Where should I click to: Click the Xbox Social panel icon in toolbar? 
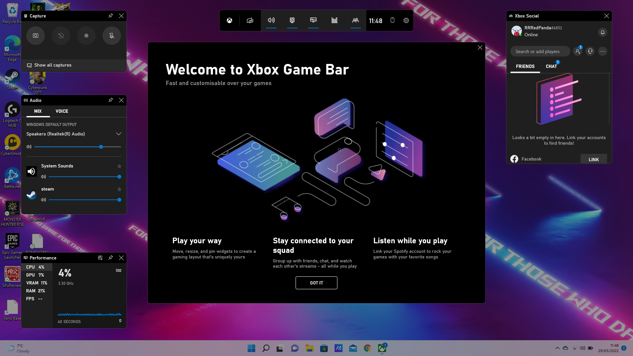coord(355,20)
